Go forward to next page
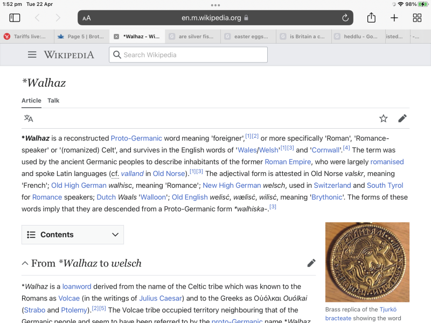 click(58, 18)
